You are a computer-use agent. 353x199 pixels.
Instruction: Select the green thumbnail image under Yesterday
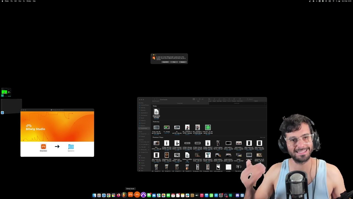coord(208,127)
